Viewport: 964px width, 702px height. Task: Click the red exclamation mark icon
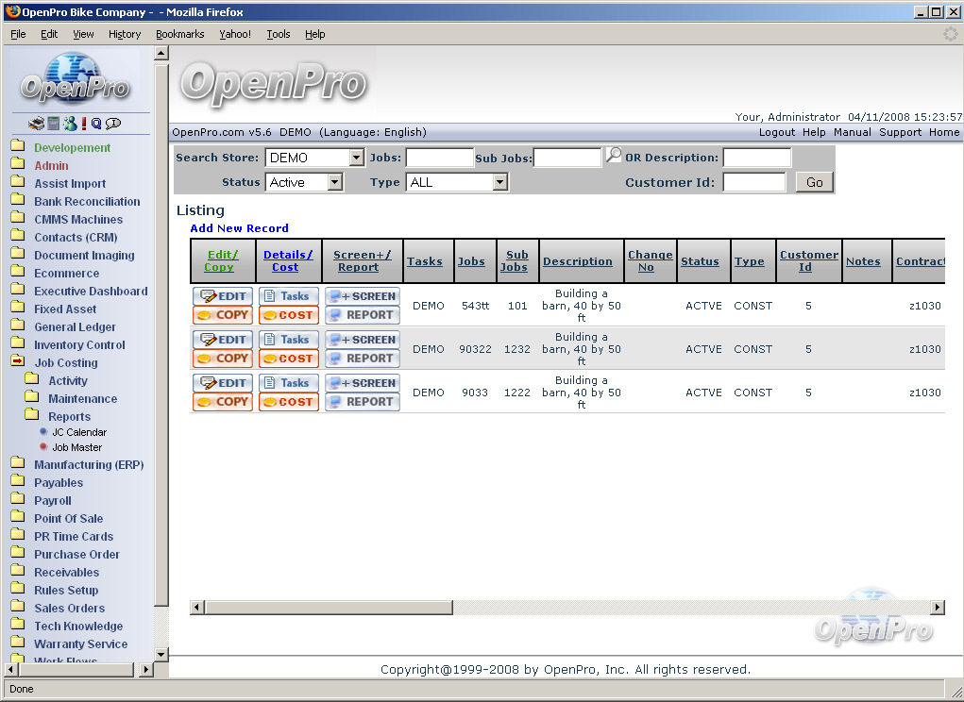tap(83, 124)
